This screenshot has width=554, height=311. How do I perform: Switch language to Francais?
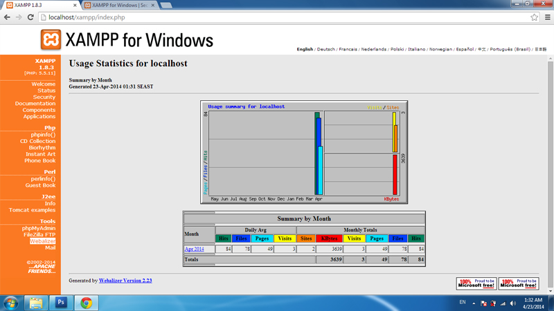click(348, 49)
